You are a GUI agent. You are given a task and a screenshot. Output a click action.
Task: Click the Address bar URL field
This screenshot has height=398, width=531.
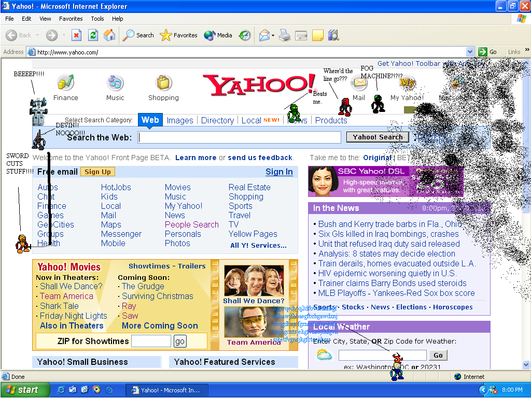pos(250,52)
